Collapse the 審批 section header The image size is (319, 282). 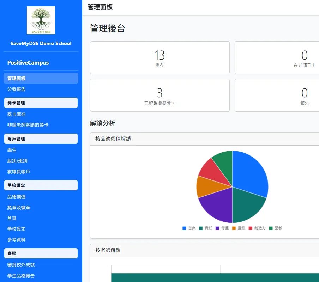[41, 253]
